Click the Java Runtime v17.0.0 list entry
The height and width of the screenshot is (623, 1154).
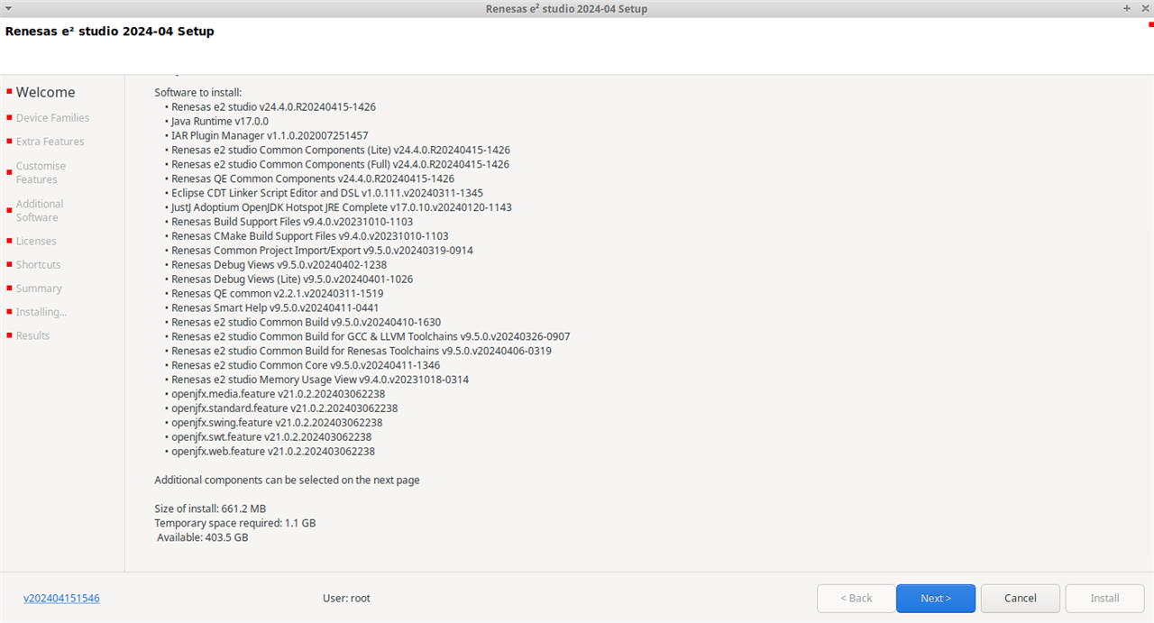point(219,121)
